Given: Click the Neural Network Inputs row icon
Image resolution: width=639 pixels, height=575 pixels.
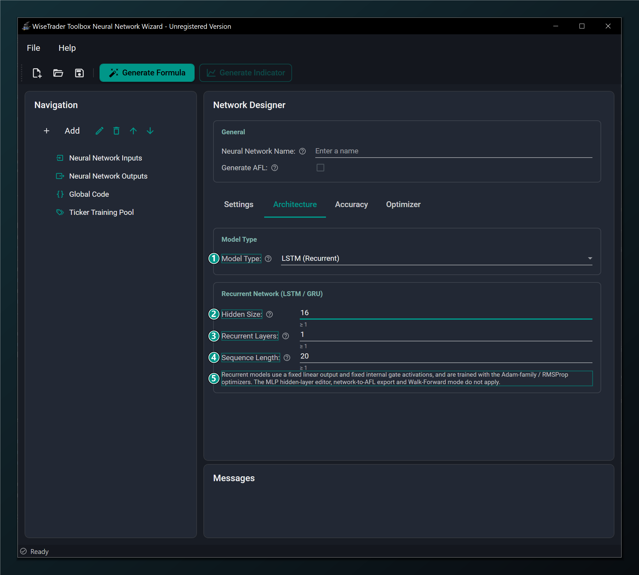Looking at the screenshot, I should point(60,158).
